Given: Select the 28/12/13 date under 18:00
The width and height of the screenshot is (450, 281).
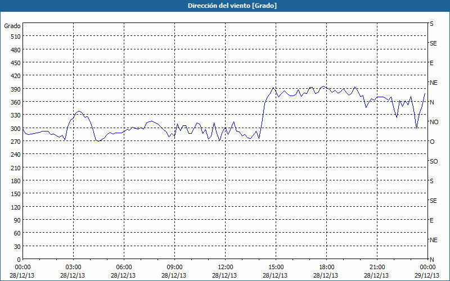Looking at the screenshot, I should (326, 275).
